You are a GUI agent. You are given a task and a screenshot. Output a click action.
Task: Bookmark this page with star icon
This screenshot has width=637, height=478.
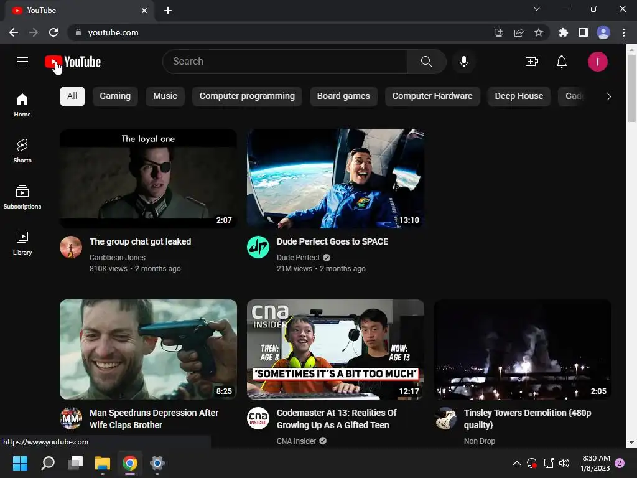[538, 32]
